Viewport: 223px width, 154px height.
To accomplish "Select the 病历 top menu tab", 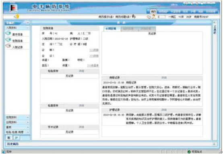I will coord(153,12).
